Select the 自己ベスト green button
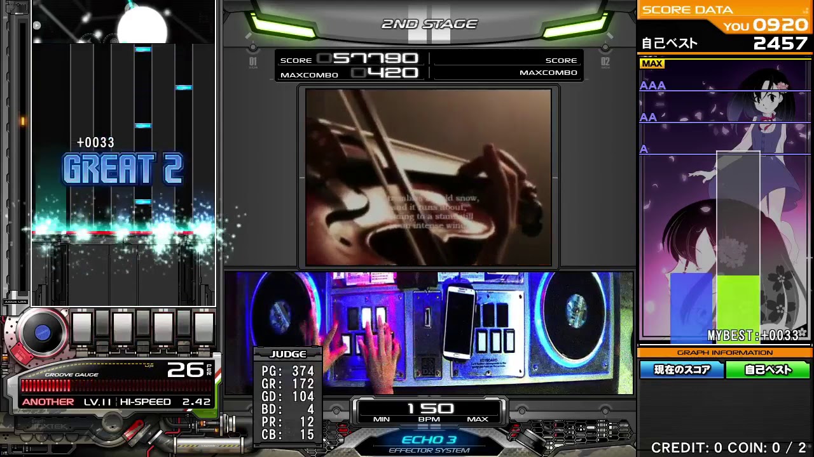The image size is (814, 457). 768,369
